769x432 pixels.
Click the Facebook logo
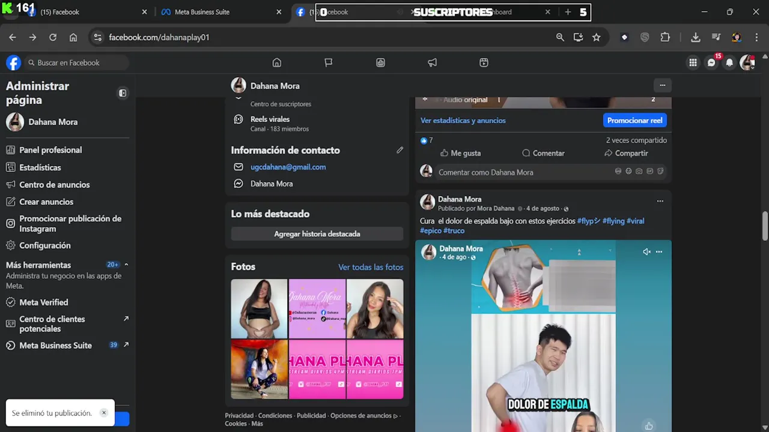pyautogui.click(x=13, y=62)
